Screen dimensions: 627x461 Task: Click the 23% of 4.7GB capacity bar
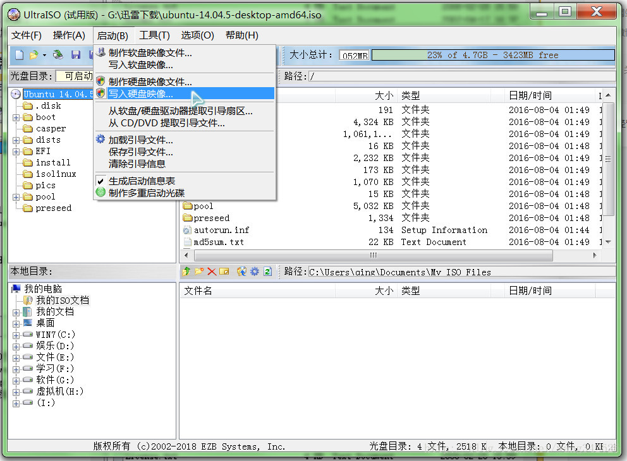[493, 55]
